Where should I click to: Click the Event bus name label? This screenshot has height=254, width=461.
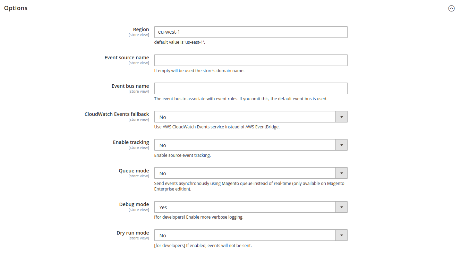[x=130, y=86]
